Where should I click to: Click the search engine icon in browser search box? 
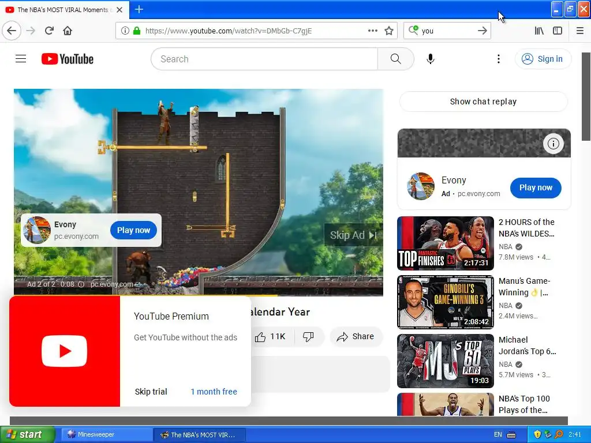point(413,30)
